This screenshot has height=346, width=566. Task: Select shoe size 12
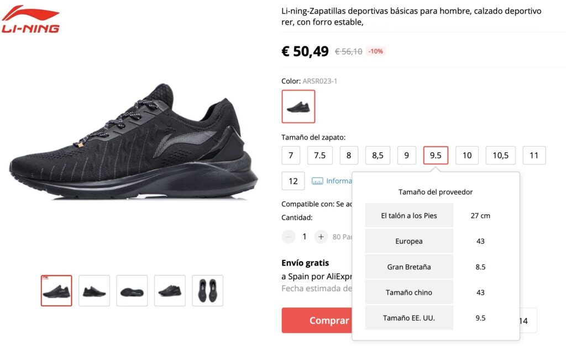tap(293, 181)
